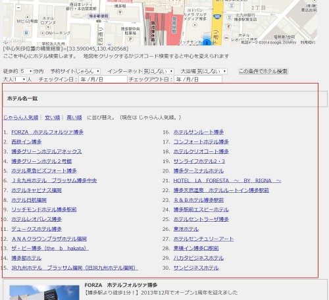Open デュークスホテル博多 link

tap(36, 229)
